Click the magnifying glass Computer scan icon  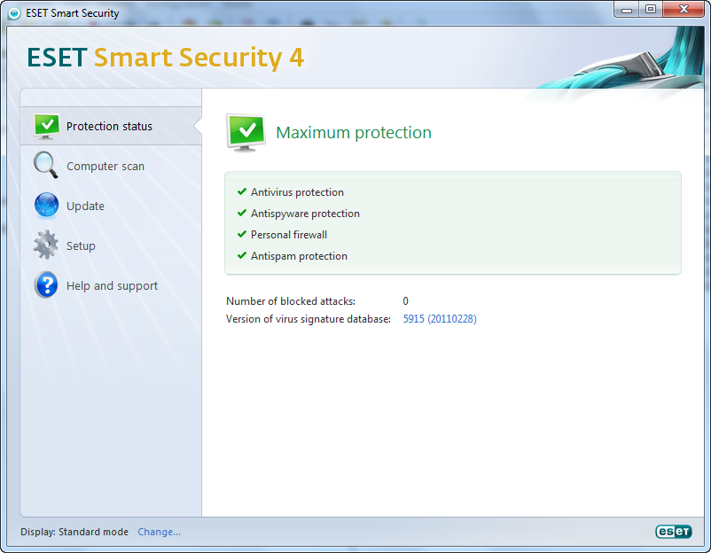pos(45,166)
